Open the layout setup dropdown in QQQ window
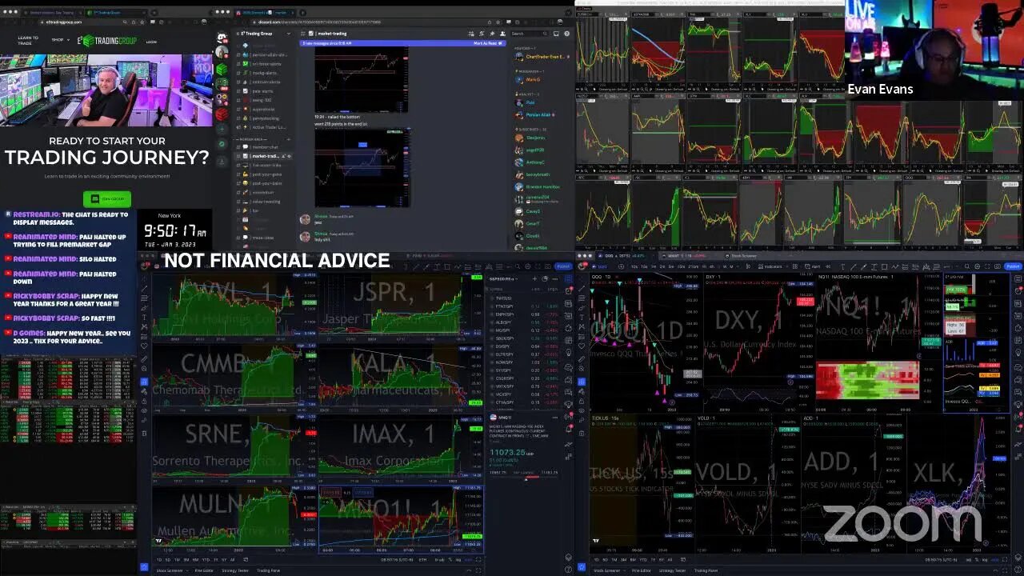Image resolution: width=1024 pixels, height=576 pixels. (794, 266)
